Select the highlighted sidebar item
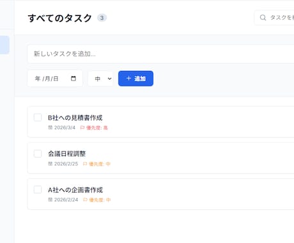 (x=4, y=45)
